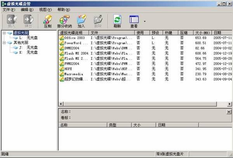
Task: Sort by 热键 column header
Action: [170, 33]
